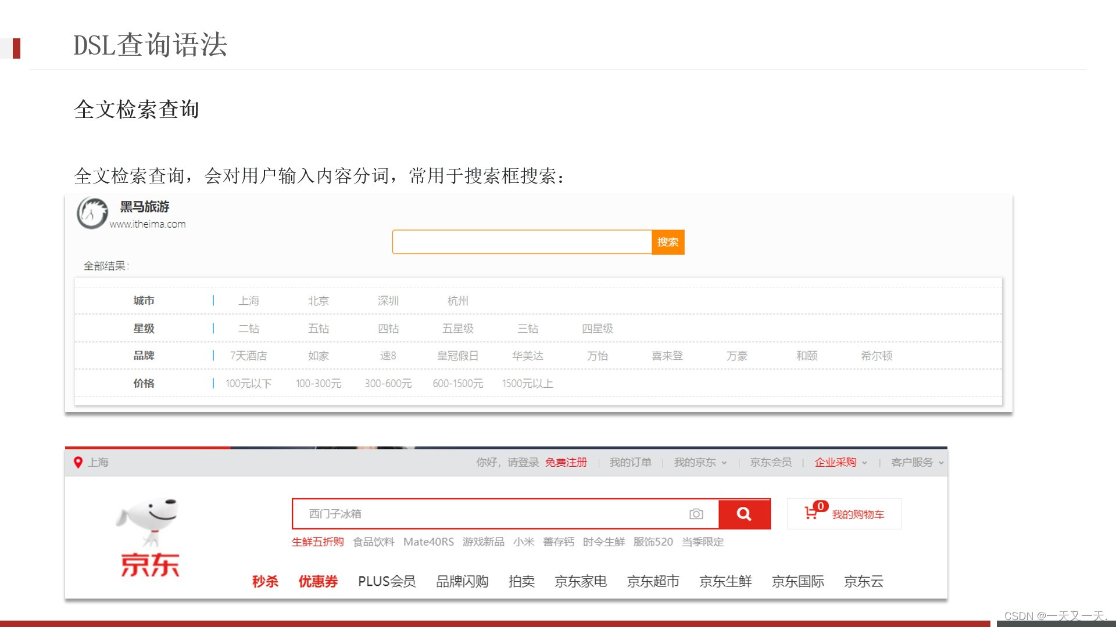Click the location pin icon beside 上海
Screen dimensions: 1116x627
click(x=79, y=463)
